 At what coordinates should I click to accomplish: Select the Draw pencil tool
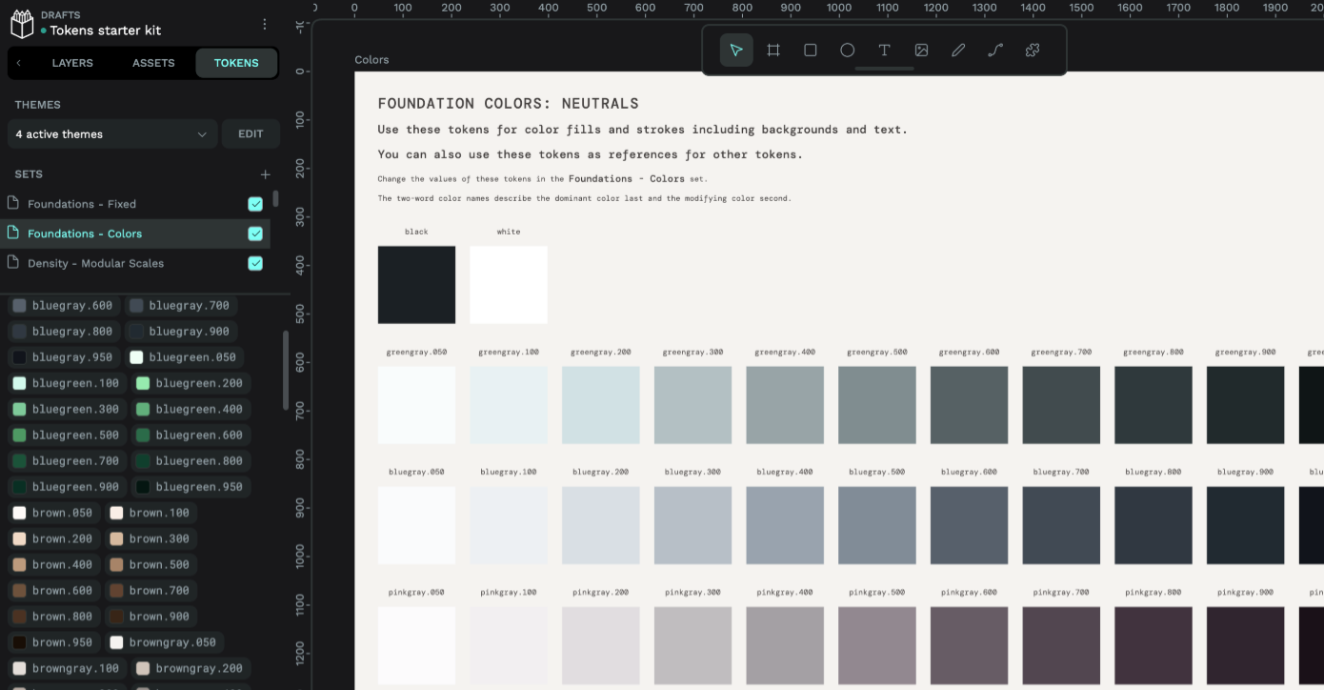tap(958, 50)
